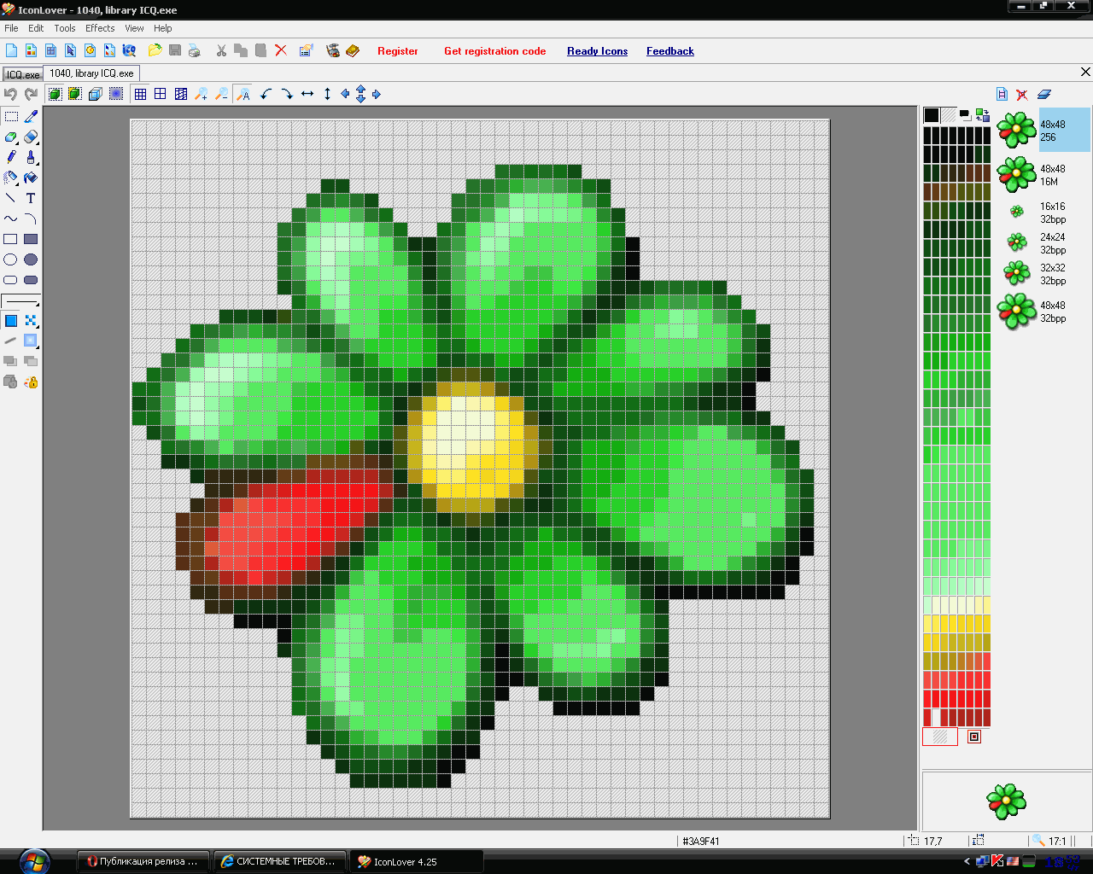The height and width of the screenshot is (874, 1093).
Task: Click the zoom out magnifier icon
Action: (222, 94)
